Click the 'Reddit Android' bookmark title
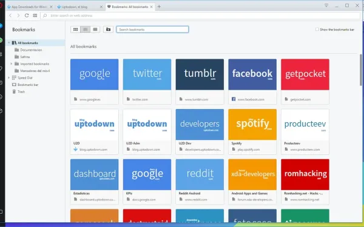 coord(189,193)
